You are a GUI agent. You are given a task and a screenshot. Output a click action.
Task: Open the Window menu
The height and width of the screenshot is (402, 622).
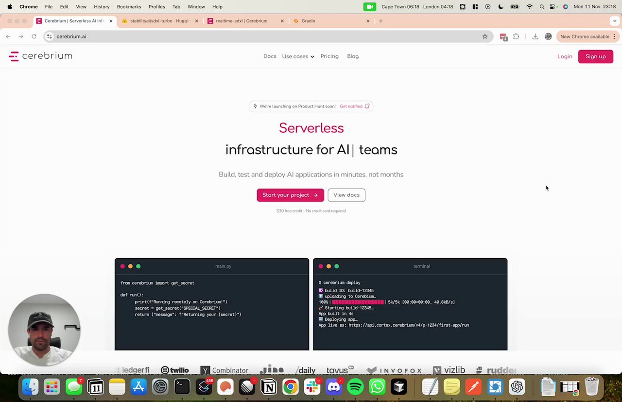click(x=196, y=7)
